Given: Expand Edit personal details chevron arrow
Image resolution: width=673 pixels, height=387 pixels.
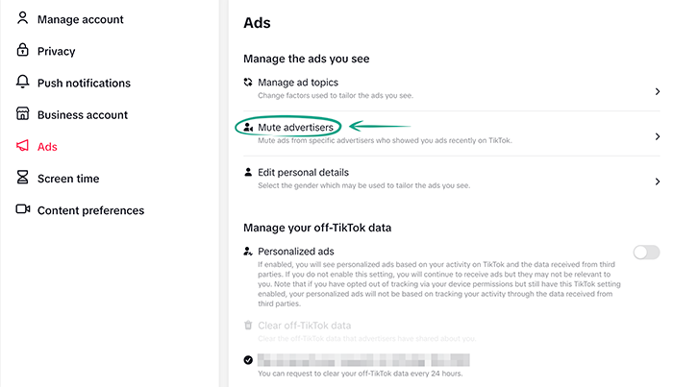Looking at the screenshot, I should [658, 181].
